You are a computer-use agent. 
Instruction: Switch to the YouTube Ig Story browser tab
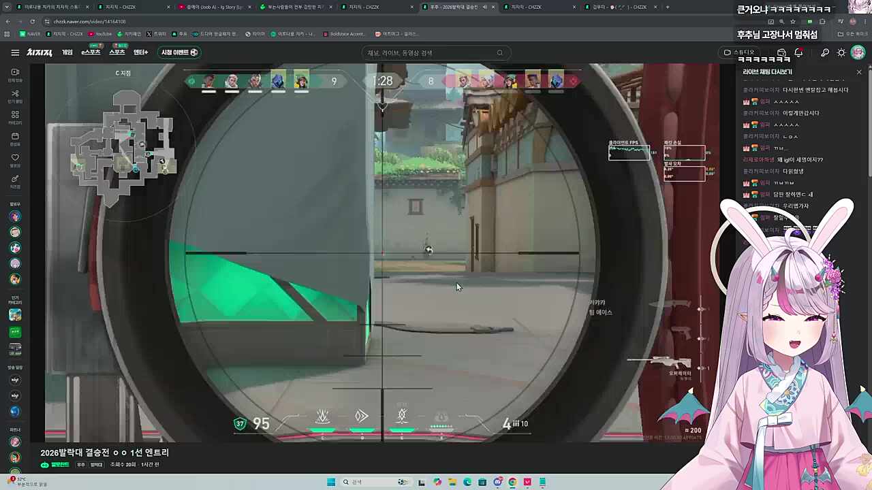tap(215, 7)
